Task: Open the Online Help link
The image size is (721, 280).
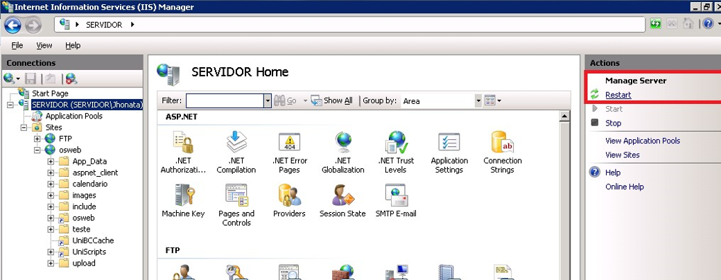Action: coord(625,186)
